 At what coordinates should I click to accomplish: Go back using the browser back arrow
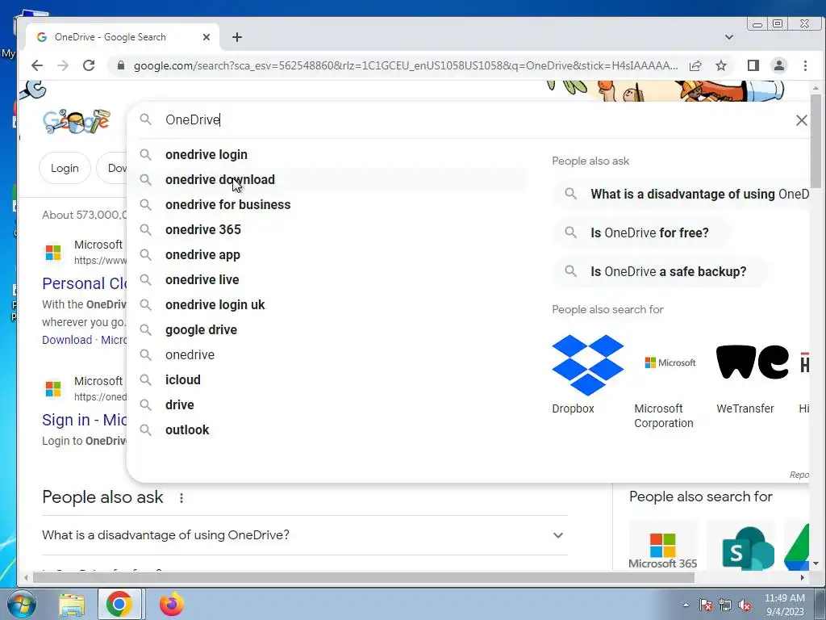(x=37, y=65)
